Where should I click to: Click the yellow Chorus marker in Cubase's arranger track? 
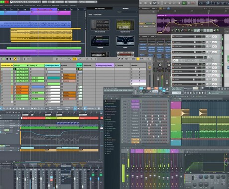tap(68, 118)
